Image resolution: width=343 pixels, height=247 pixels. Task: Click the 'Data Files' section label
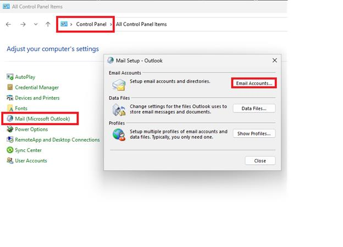[119, 98]
